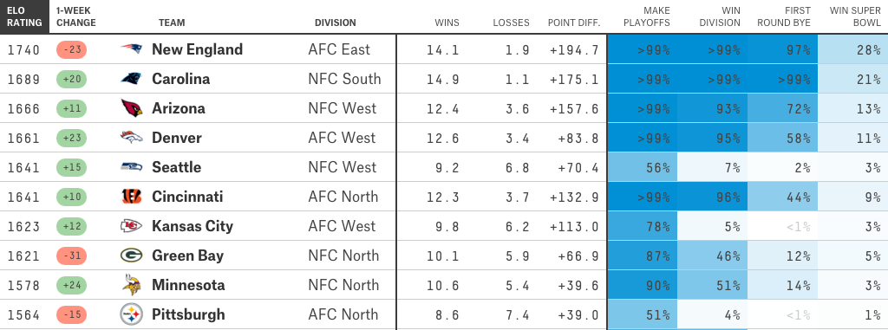
Task: Click the Green Bay Packers logo
Action: (131, 256)
